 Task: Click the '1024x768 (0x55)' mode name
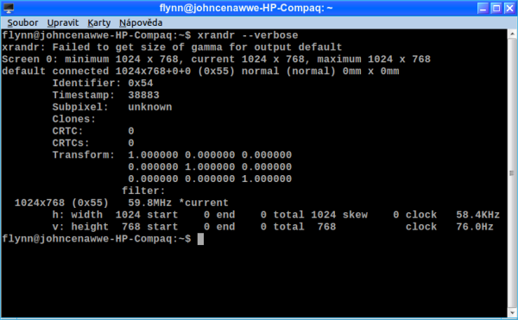[x=61, y=203]
